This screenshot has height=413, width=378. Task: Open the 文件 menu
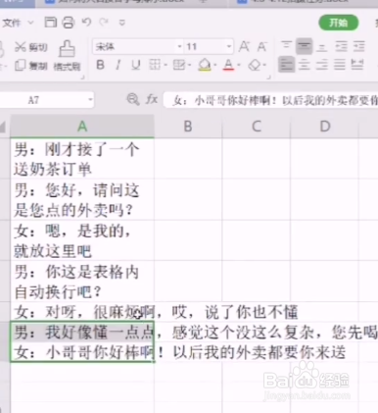pyautogui.click(x=13, y=23)
